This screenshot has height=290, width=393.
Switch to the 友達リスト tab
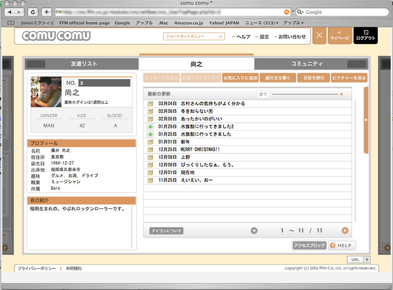(x=84, y=64)
